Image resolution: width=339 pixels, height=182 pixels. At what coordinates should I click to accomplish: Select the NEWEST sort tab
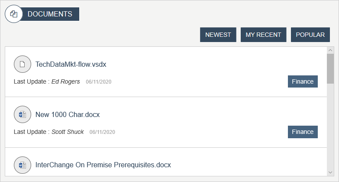click(218, 35)
